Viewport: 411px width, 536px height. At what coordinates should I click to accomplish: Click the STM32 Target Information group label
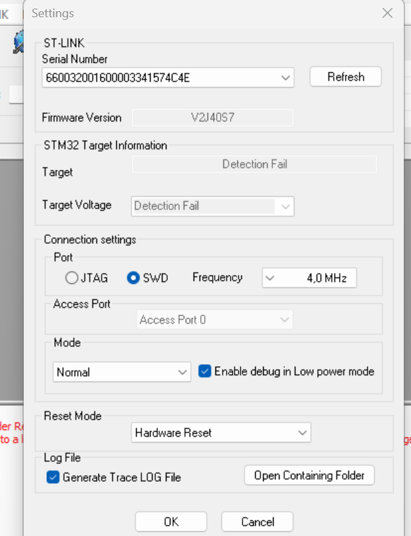(105, 145)
